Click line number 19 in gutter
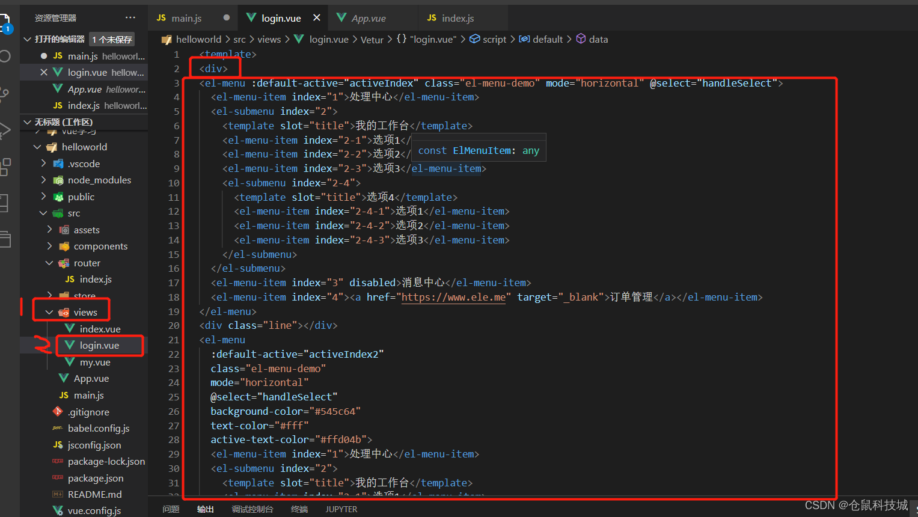The image size is (918, 517). coord(174,311)
